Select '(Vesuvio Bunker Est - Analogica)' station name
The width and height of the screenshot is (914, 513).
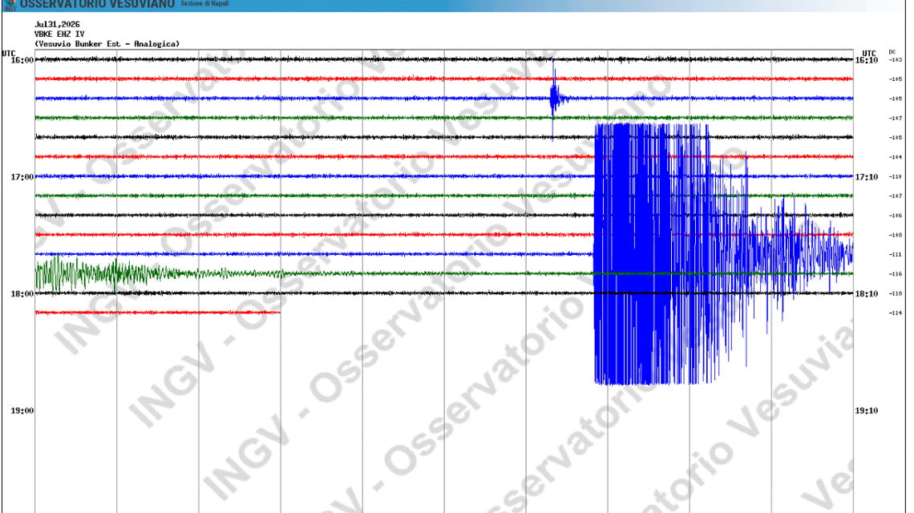[107, 44]
